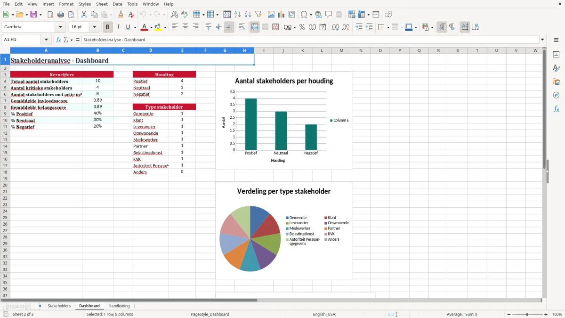The height and width of the screenshot is (318, 565).
Task: Open the Borders dropdown arrow
Action: [x=388, y=27]
